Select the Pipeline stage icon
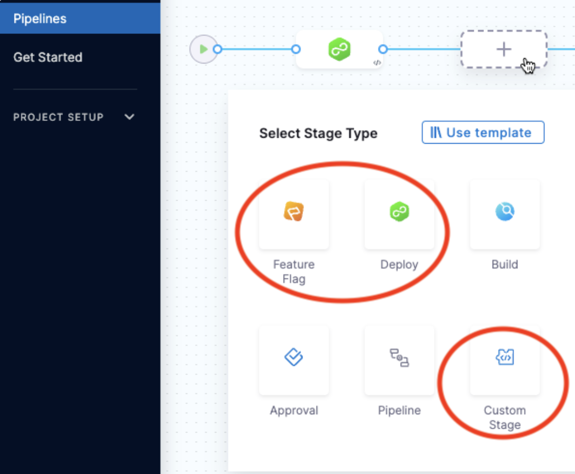 [399, 359]
